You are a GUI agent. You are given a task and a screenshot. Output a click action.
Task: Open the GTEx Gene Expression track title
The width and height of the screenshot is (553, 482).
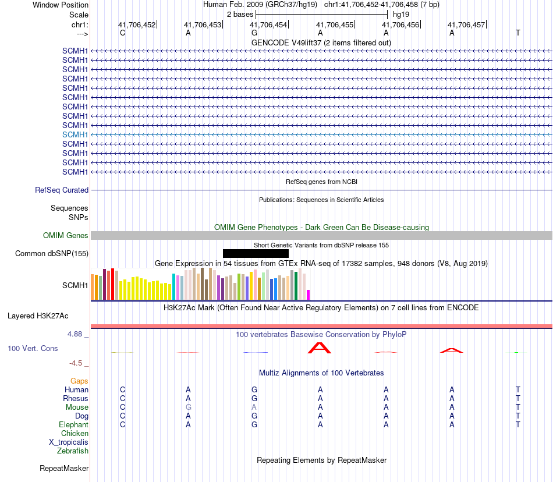click(x=321, y=263)
